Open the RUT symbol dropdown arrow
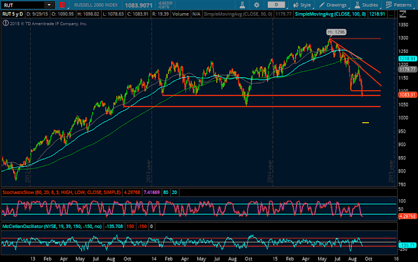418x262 pixels. point(49,5)
